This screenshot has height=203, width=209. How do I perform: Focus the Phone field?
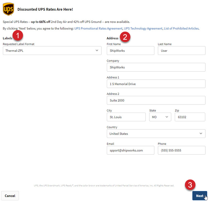tap(182, 150)
